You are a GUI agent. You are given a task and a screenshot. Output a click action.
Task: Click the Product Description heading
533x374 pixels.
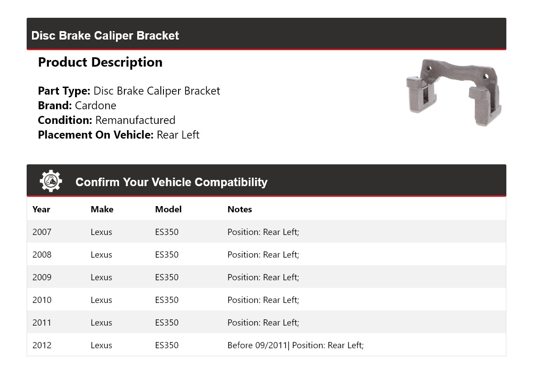click(100, 62)
